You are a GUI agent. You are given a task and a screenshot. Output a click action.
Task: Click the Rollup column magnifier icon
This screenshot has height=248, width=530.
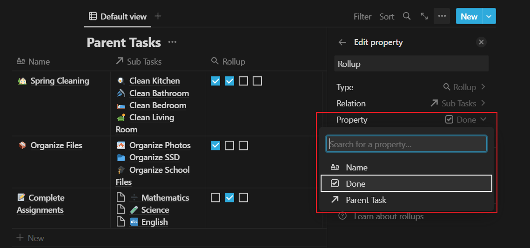pos(215,61)
